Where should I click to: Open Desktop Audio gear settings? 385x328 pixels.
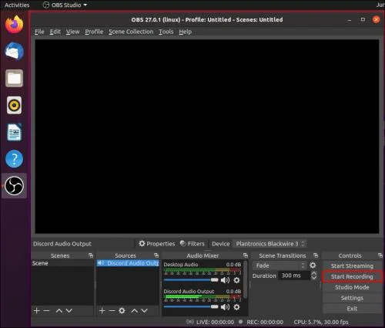click(236, 280)
